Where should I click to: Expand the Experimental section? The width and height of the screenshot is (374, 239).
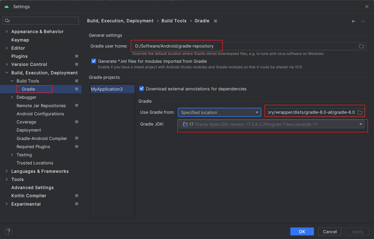pos(7,204)
